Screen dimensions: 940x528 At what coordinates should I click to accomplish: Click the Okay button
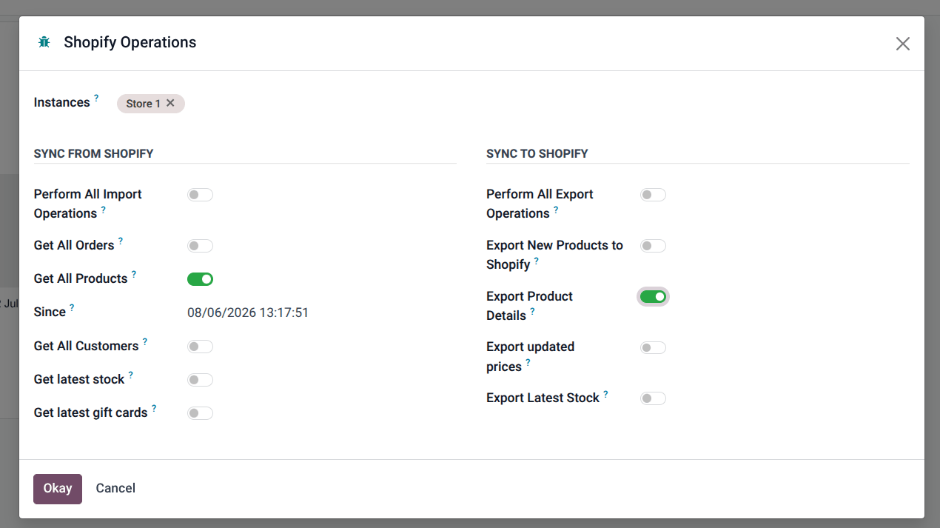pos(58,489)
